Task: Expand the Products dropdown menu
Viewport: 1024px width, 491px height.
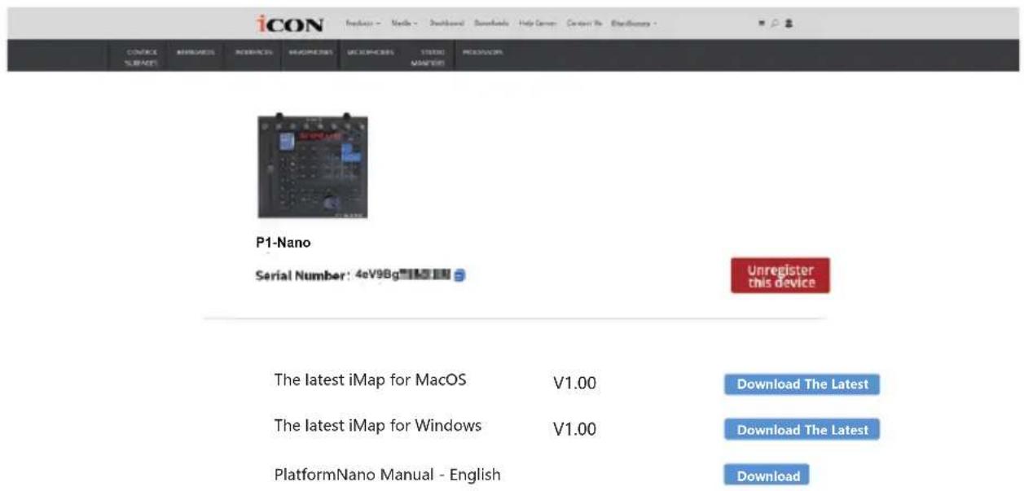Action: pos(363,24)
